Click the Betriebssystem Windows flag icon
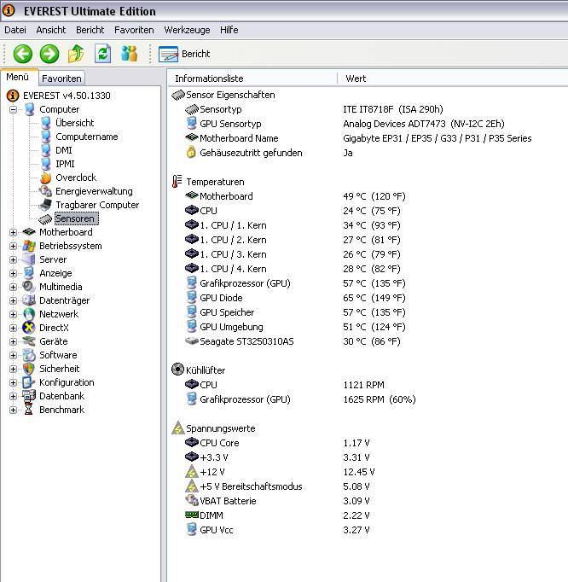Screen dimensions: 568x582 29,246
